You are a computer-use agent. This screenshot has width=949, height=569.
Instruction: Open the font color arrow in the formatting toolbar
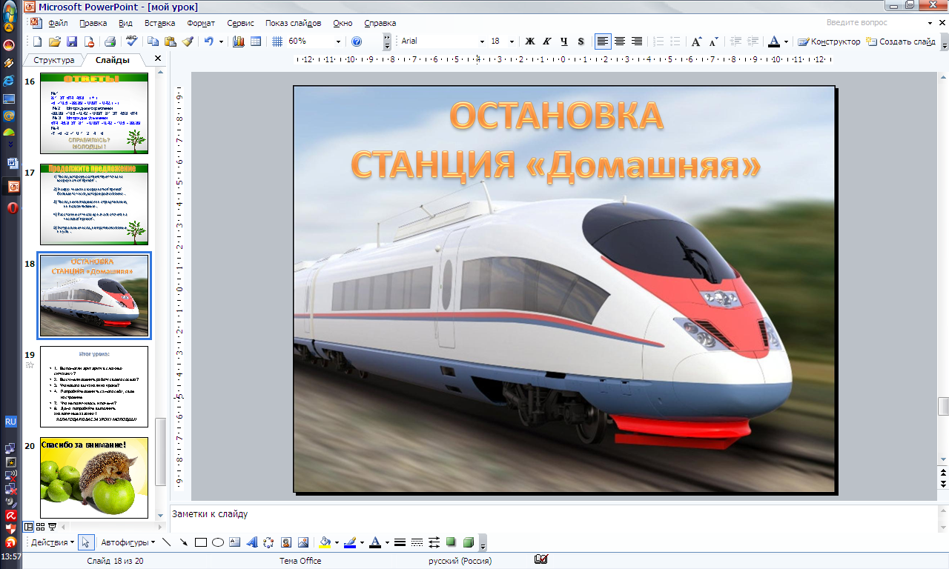click(x=786, y=41)
